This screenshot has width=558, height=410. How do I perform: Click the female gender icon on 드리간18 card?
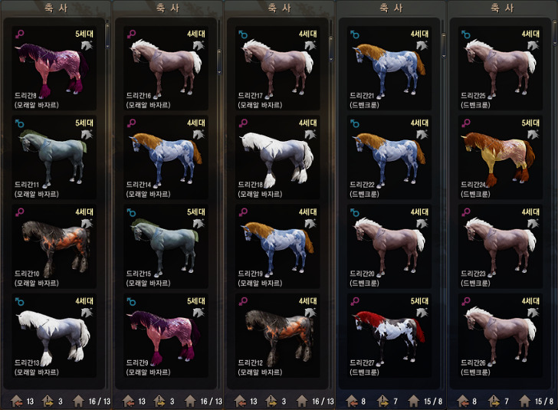pyautogui.click(x=243, y=123)
